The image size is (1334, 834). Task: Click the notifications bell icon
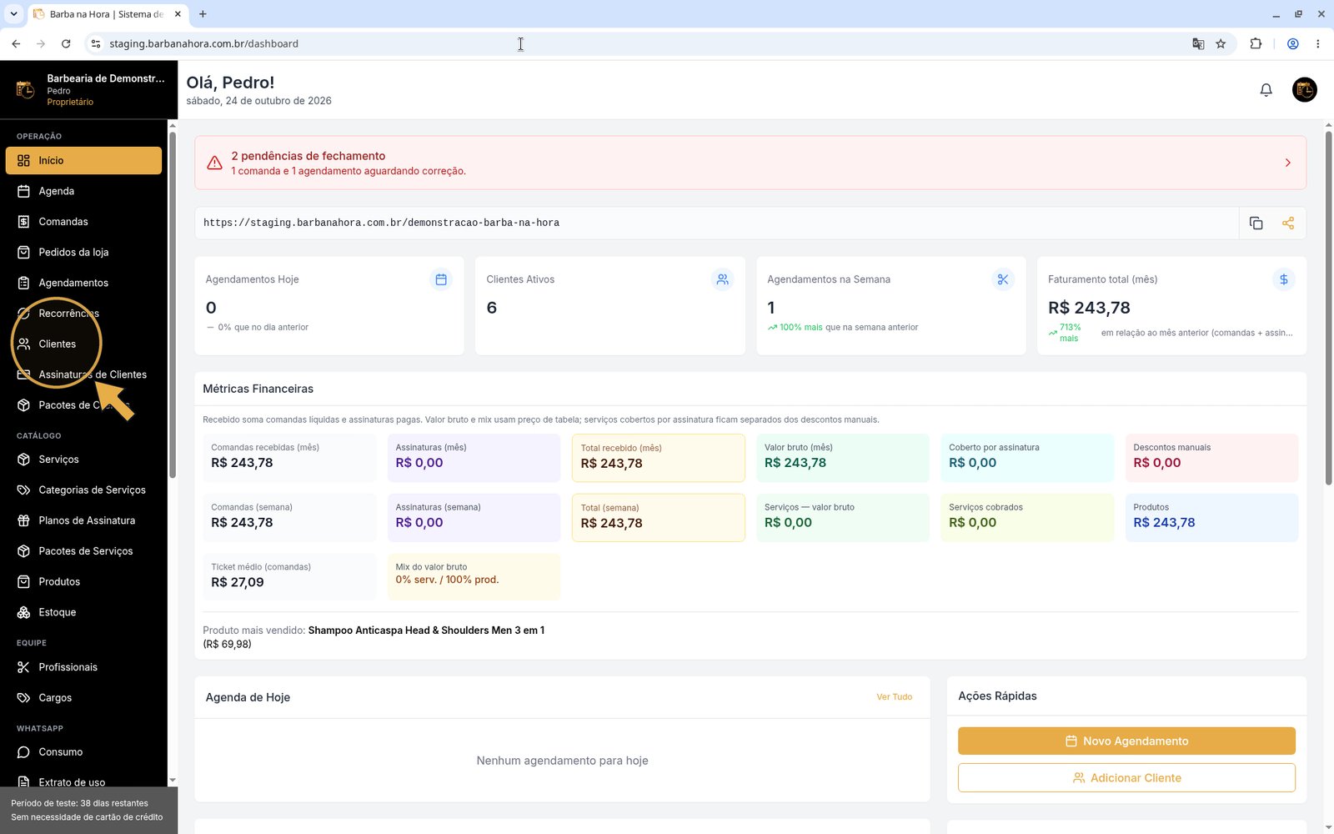tap(1266, 90)
